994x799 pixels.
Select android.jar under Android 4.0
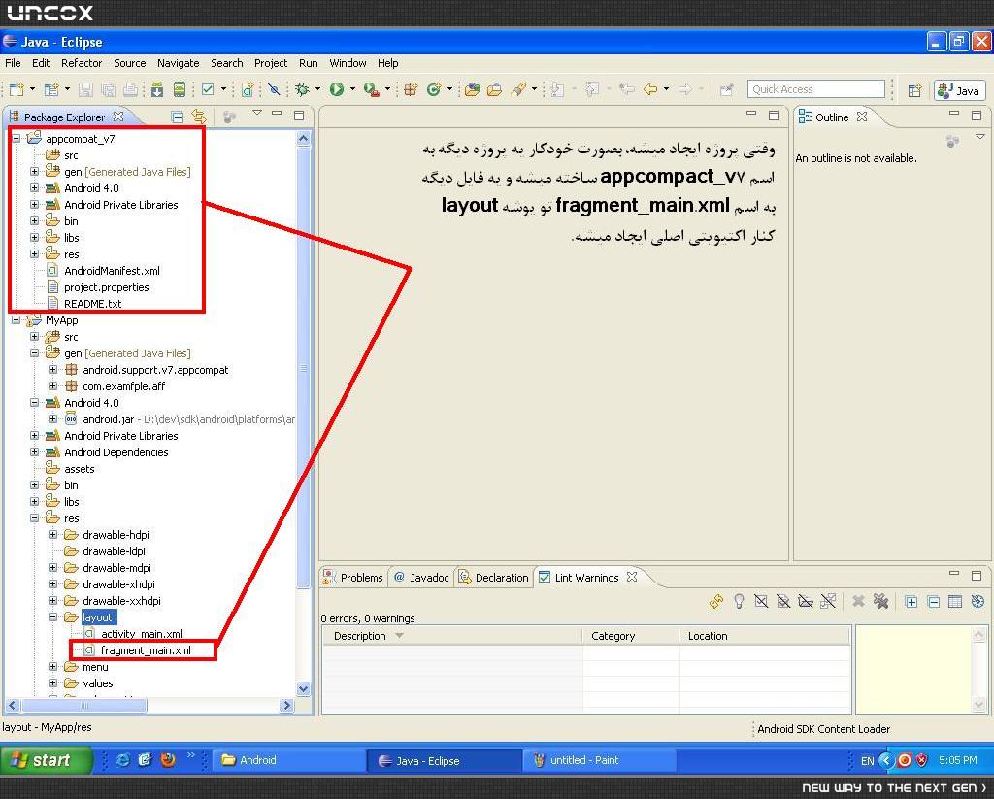pos(108,419)
